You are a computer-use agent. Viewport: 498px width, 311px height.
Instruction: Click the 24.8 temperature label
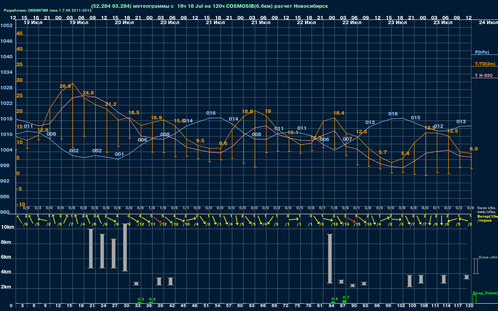pyautogui.click(x=88, y=93)
